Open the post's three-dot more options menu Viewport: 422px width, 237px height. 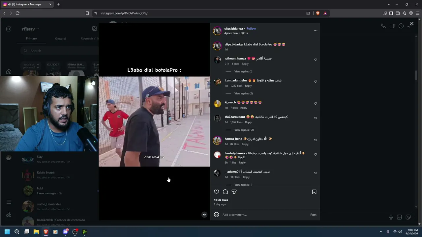pyautogui.click(x=316, y=31)
